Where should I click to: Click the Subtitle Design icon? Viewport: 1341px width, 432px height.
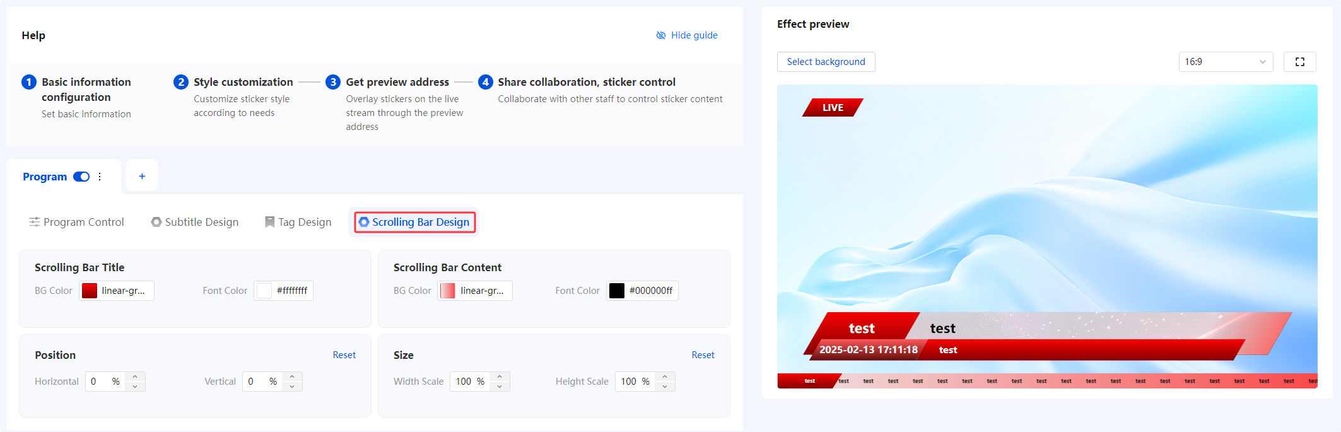pos(156,222)
